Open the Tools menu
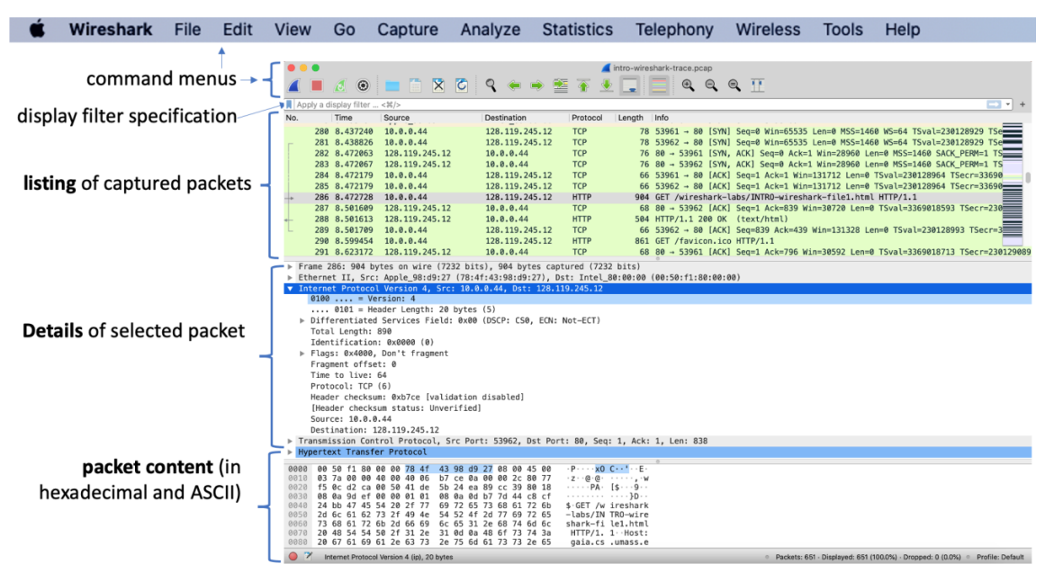Image resolution: width=1045 pixels, height=573 pixels. (842, 30)
